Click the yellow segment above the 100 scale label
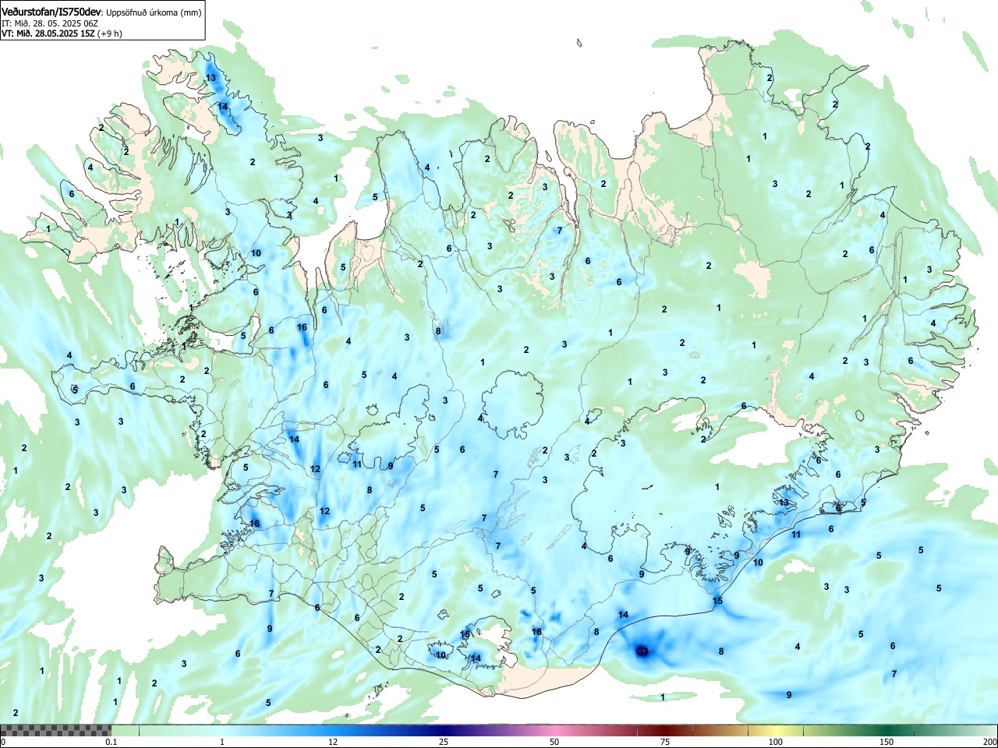 [776, 730]
